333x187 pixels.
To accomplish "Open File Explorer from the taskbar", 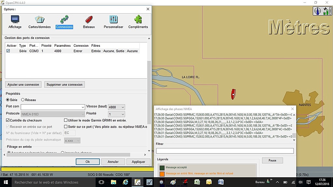I will tap(113, 182).
